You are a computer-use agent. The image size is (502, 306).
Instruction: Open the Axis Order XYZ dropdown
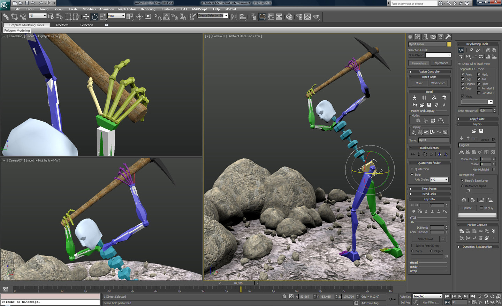[x=439, y=180]
